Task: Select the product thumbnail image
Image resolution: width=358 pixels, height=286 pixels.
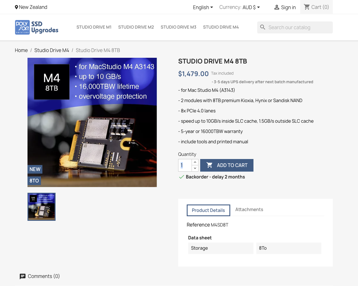Action: (42, 207)
